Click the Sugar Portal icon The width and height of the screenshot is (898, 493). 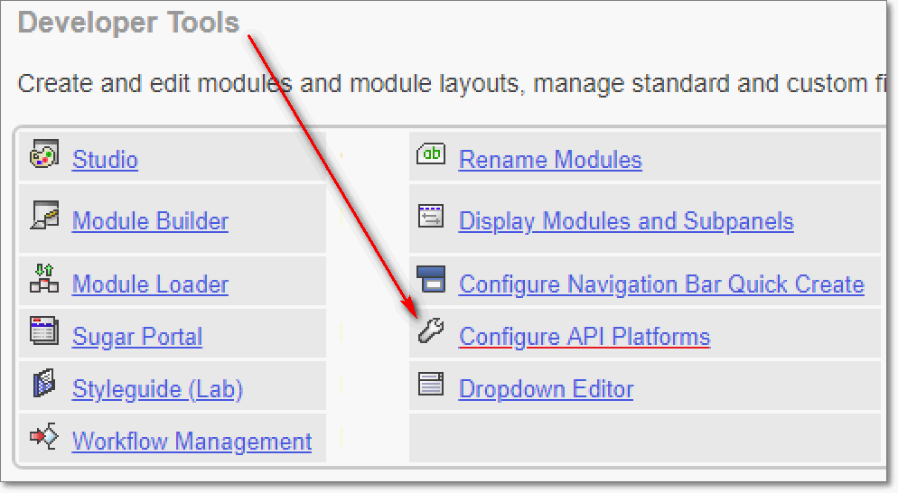click(44, 330)
